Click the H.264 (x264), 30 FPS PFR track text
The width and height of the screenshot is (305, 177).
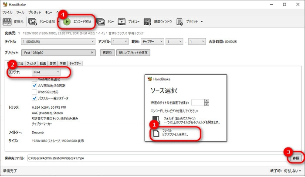pos(49,107)
